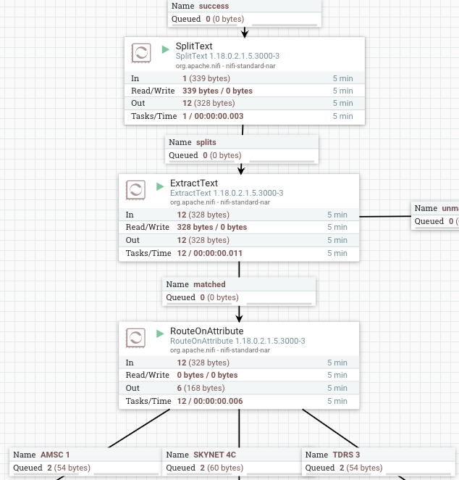Click RouteOnAttribute Out value 6 (168 bytes)

pos(201,388)
